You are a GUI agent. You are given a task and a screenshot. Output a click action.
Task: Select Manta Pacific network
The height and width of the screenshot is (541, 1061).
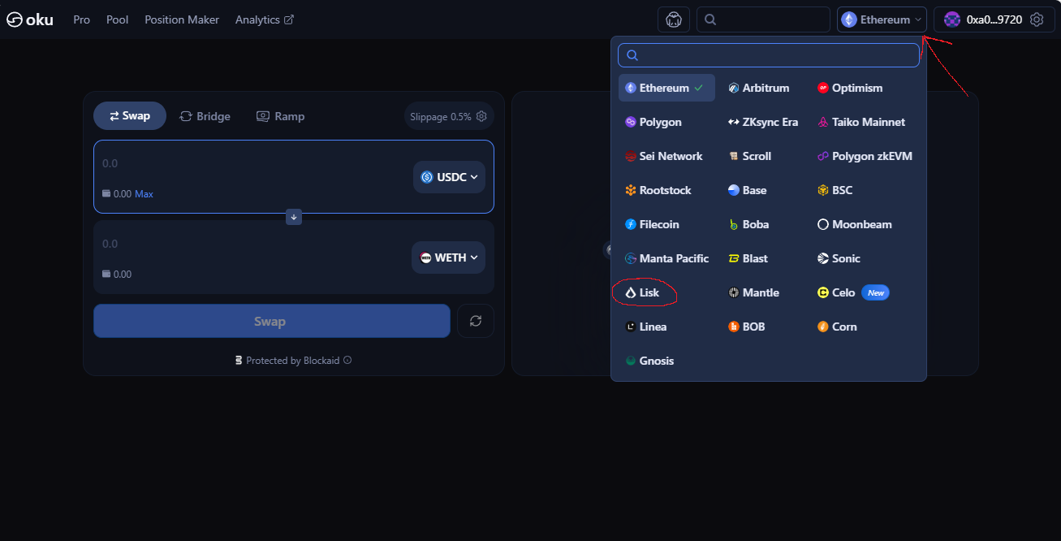[x=666, y=258]
